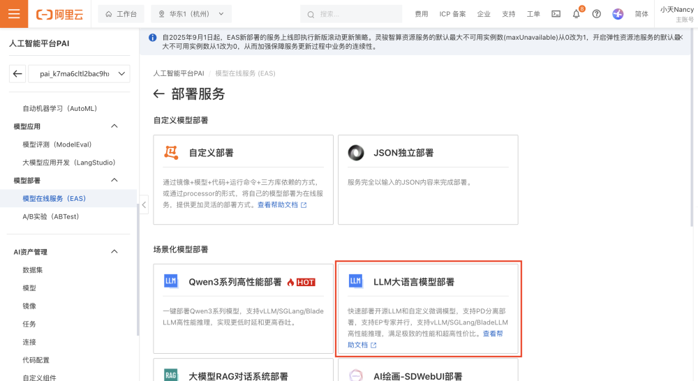
Task: Open 大模型应用开发 (LangStudio)
Action: tap(69, 163)
